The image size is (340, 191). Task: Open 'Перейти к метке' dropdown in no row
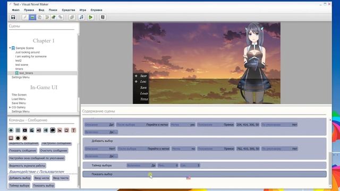tap(143, 149)
